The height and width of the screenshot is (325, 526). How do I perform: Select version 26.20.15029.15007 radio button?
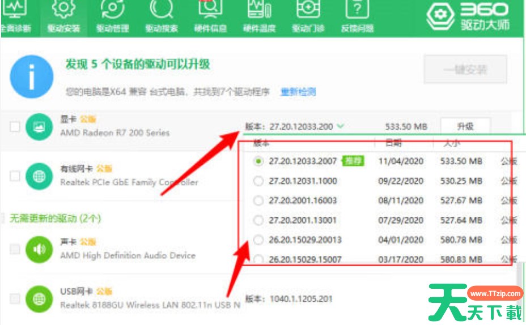point(258,259)
